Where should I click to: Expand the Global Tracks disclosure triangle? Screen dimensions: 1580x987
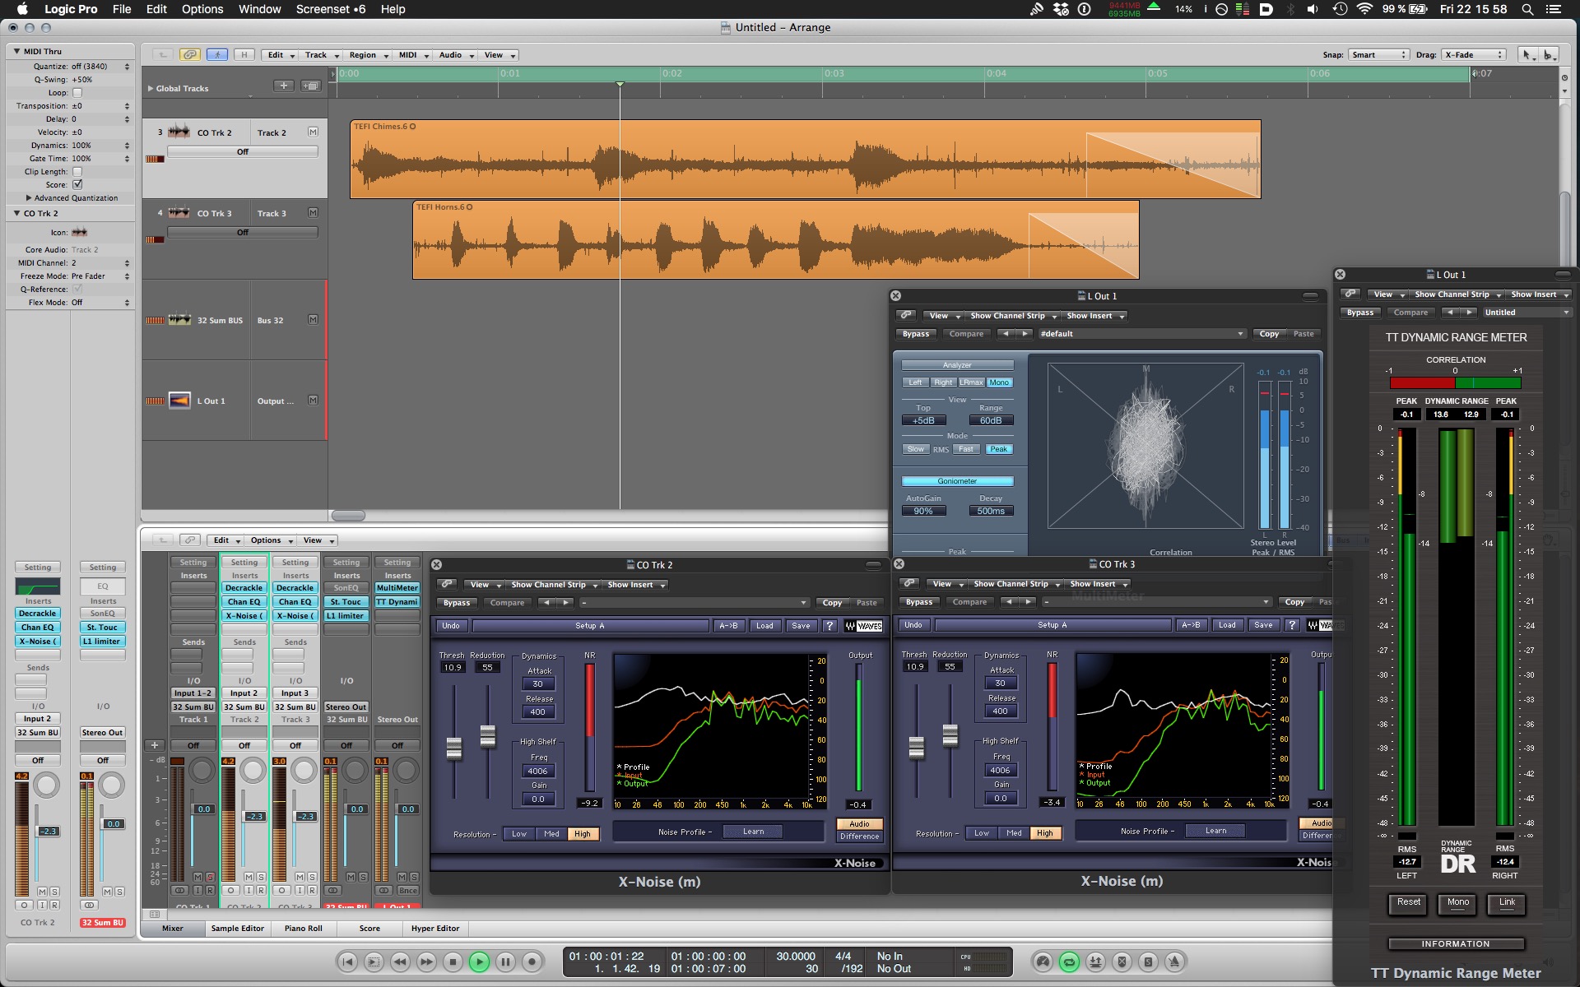click(x=151, y=88)
